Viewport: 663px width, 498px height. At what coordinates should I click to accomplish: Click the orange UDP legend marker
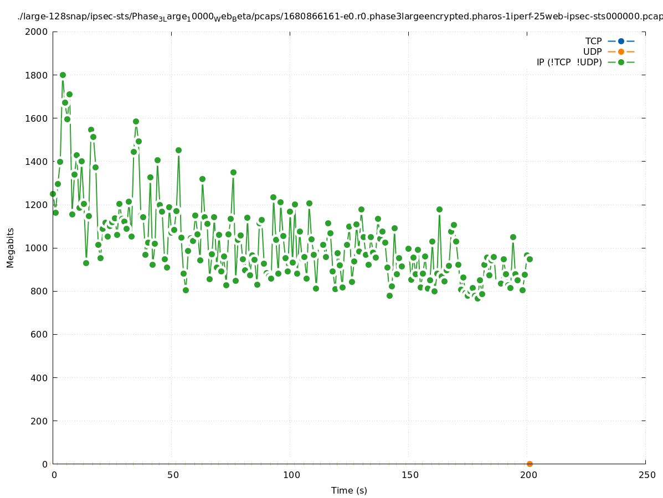pyautogui.click(x=621, y=51)
